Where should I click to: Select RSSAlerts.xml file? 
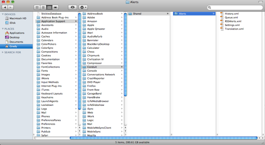(233, 21)
